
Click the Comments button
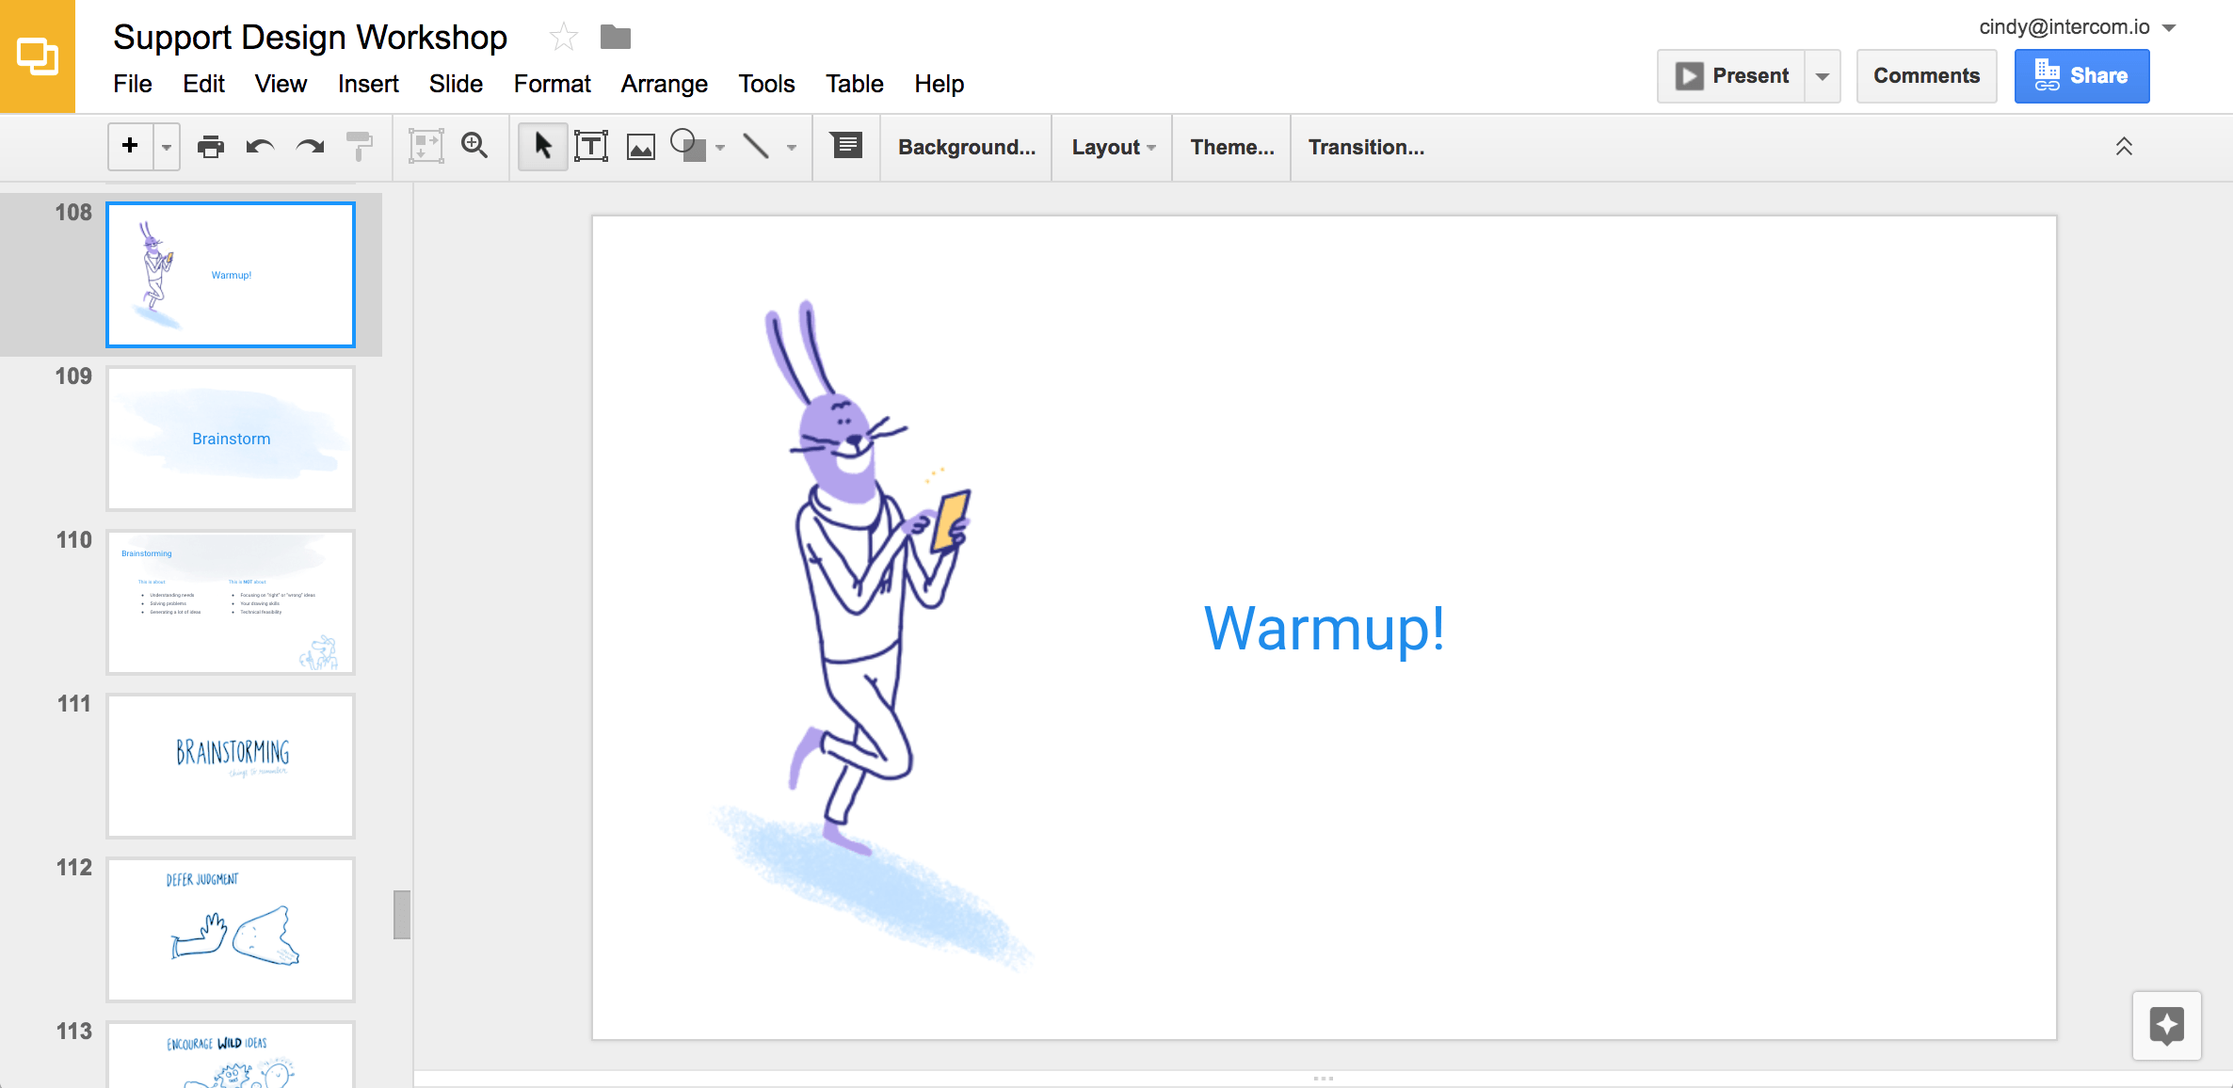pos(1926,76)
